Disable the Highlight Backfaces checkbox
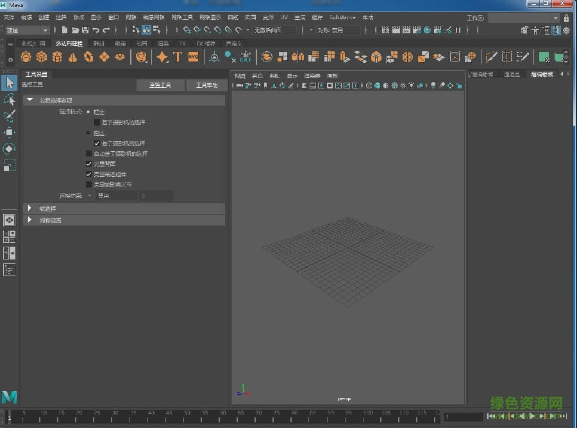Image resolution: width=577 pixels, height=428 pixels. tap(88, 163)
